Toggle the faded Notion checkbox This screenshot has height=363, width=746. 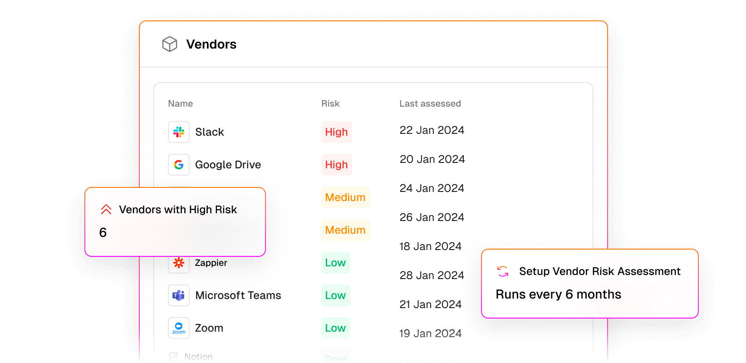173,357
